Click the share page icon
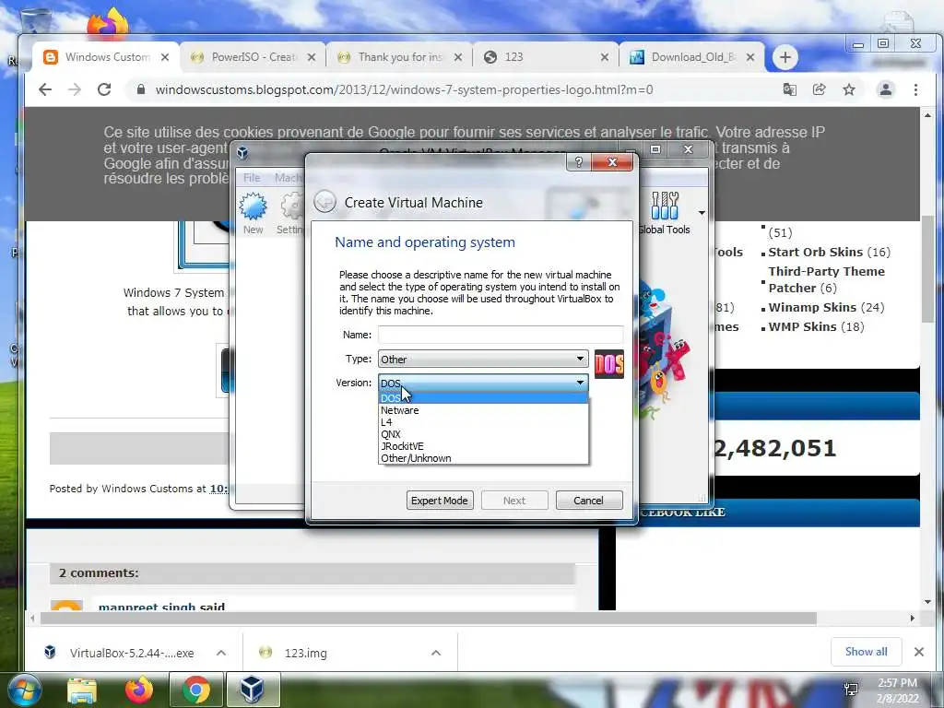944x708 pixels. (819, 89)
